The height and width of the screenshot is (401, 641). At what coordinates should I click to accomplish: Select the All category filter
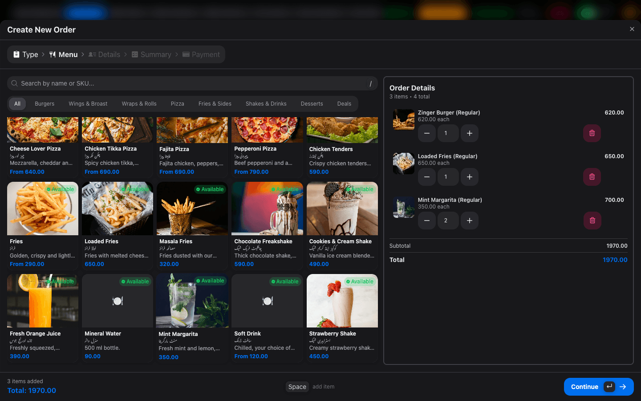(17, 104)
